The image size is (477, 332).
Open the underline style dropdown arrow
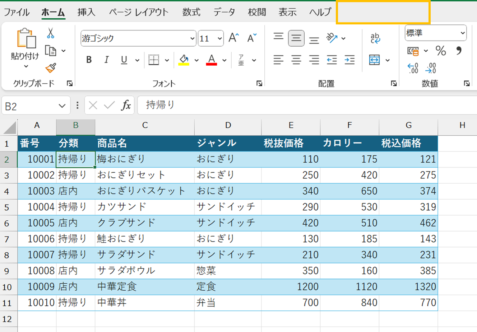[x=137, y=60]
